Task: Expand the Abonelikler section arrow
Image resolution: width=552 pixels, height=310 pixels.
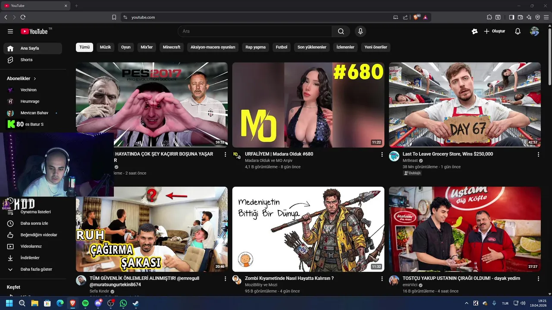Action: coord(35,79)
